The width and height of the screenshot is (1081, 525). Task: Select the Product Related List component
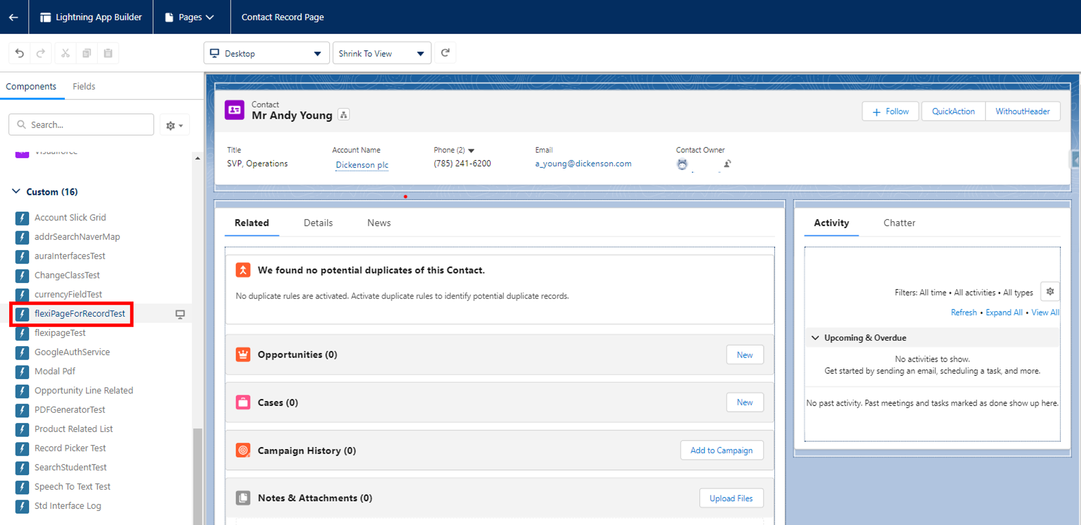74,429
